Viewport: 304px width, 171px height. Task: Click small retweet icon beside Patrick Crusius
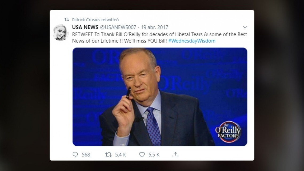click(x=67, y=19)
